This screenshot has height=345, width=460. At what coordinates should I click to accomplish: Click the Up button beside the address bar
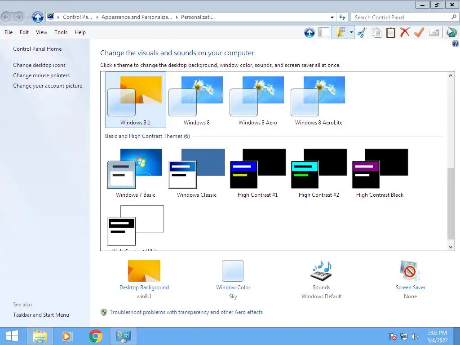tap(38, 17)
